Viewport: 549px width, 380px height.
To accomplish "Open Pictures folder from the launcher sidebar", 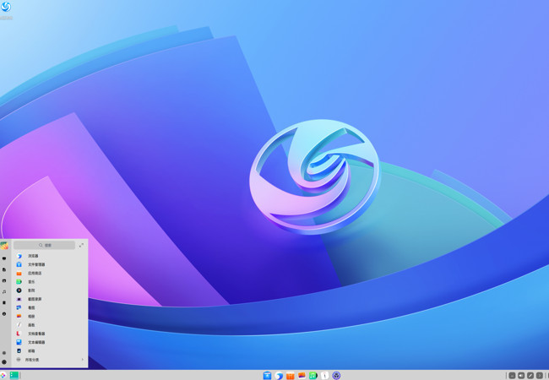I will pyautogui.click(x=4, y=280).
